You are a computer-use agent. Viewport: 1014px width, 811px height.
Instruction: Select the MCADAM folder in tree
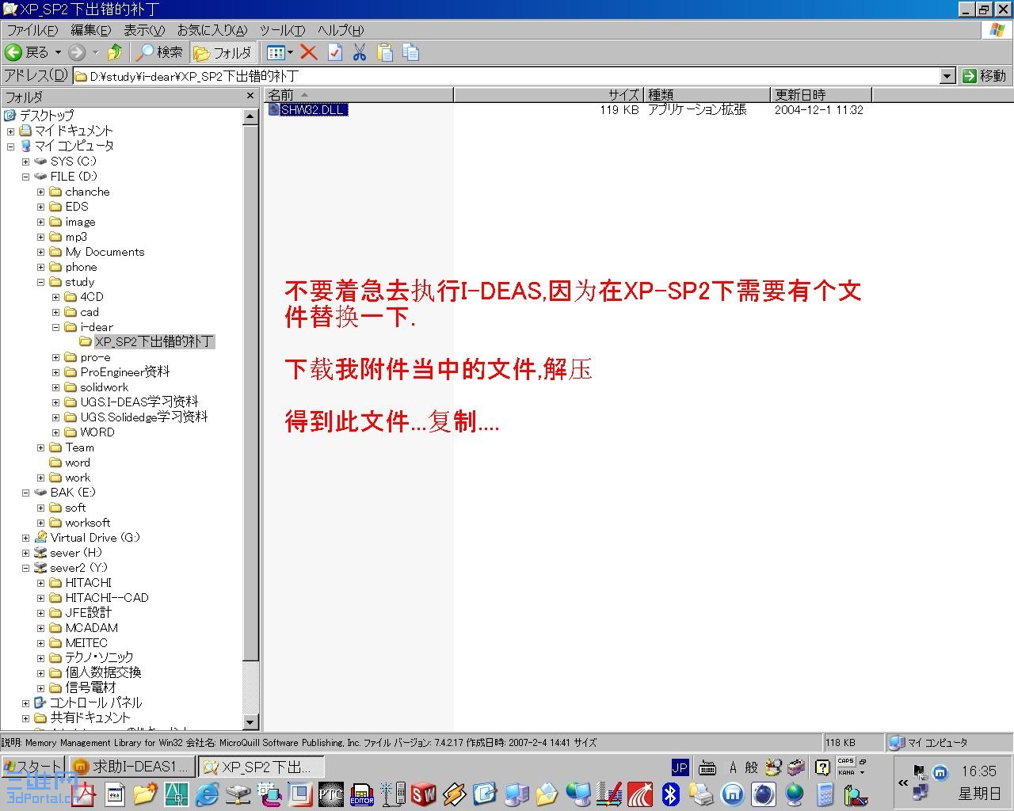92,628
